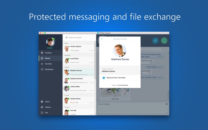Click the 4 calls missed arrows indicator
This screenshot has height=130, width=208.
(x=72, y=102)
